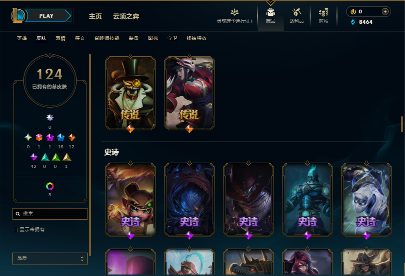Click the blue gem rarity icon

tap(61, 137)
